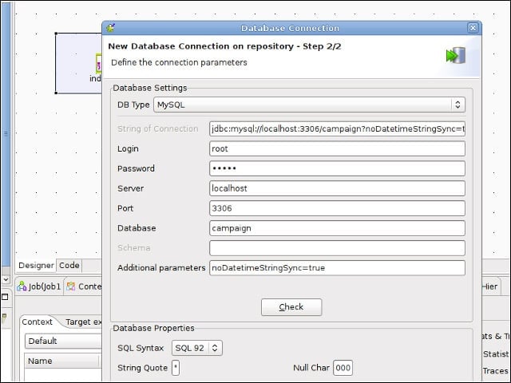Select the Context sub-tab
Viewport: 511px width, 383px height.
[37, 322]
